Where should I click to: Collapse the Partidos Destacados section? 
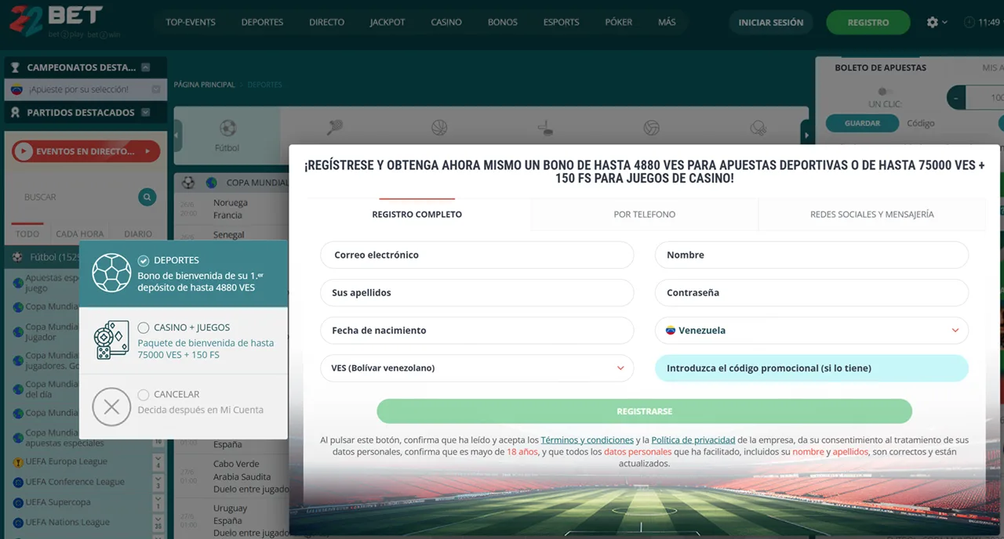tap(145, 113)
